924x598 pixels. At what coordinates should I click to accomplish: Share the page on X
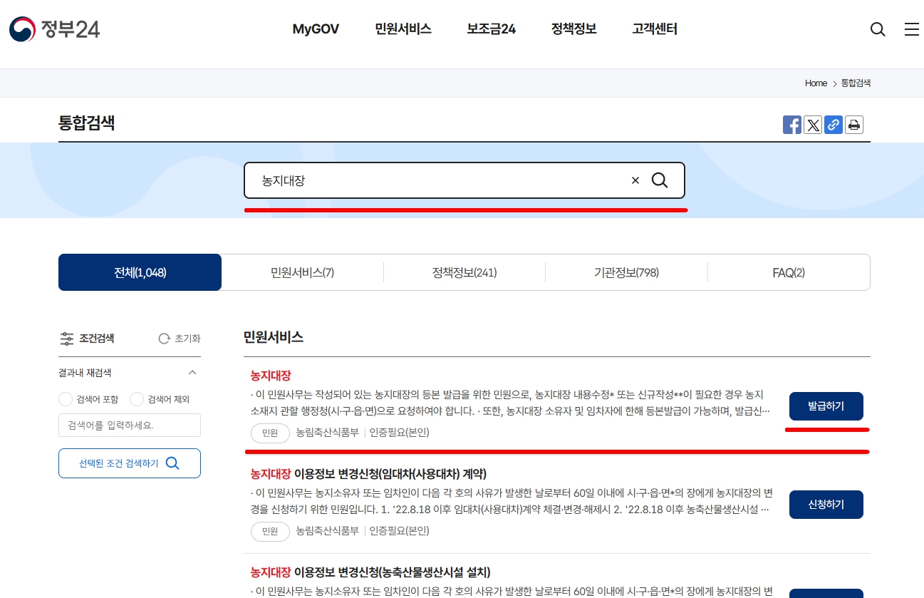pyautogui.click(x=813, y=125)
